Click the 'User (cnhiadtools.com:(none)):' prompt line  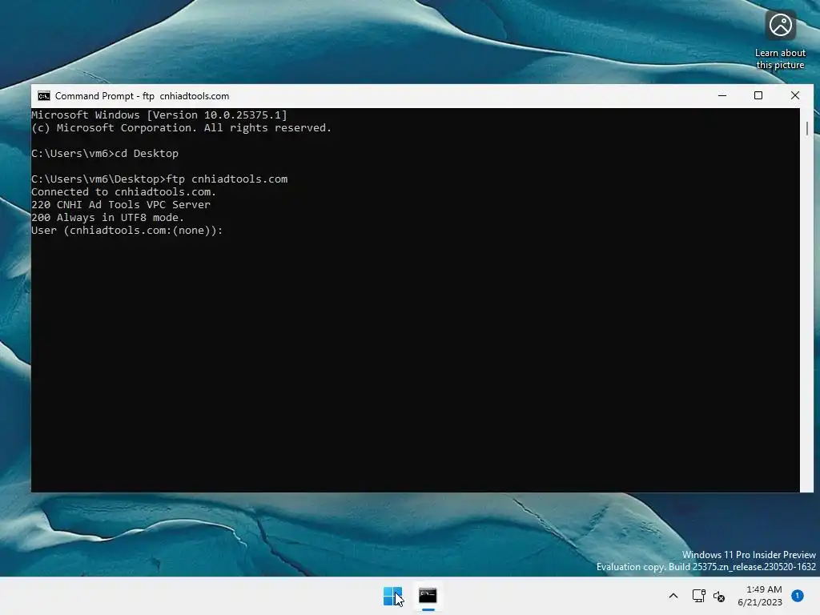point(127,231)
